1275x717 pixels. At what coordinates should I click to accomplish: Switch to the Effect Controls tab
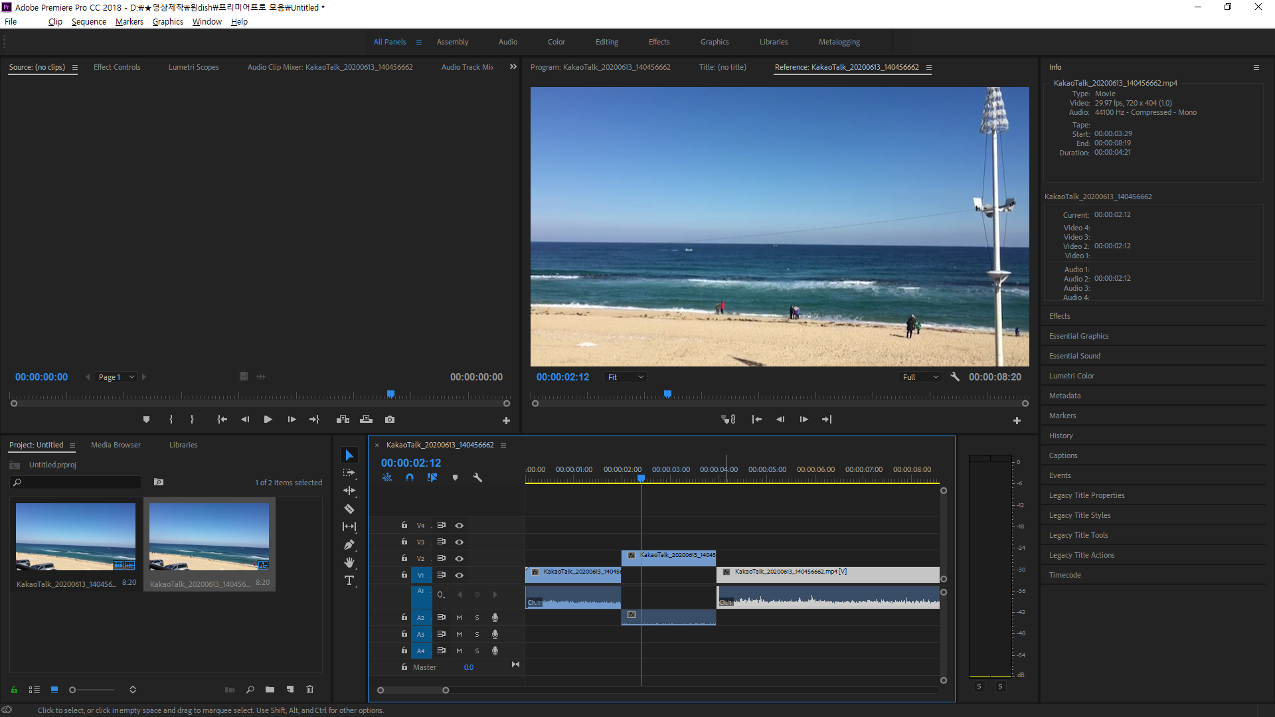click(117, 67)
